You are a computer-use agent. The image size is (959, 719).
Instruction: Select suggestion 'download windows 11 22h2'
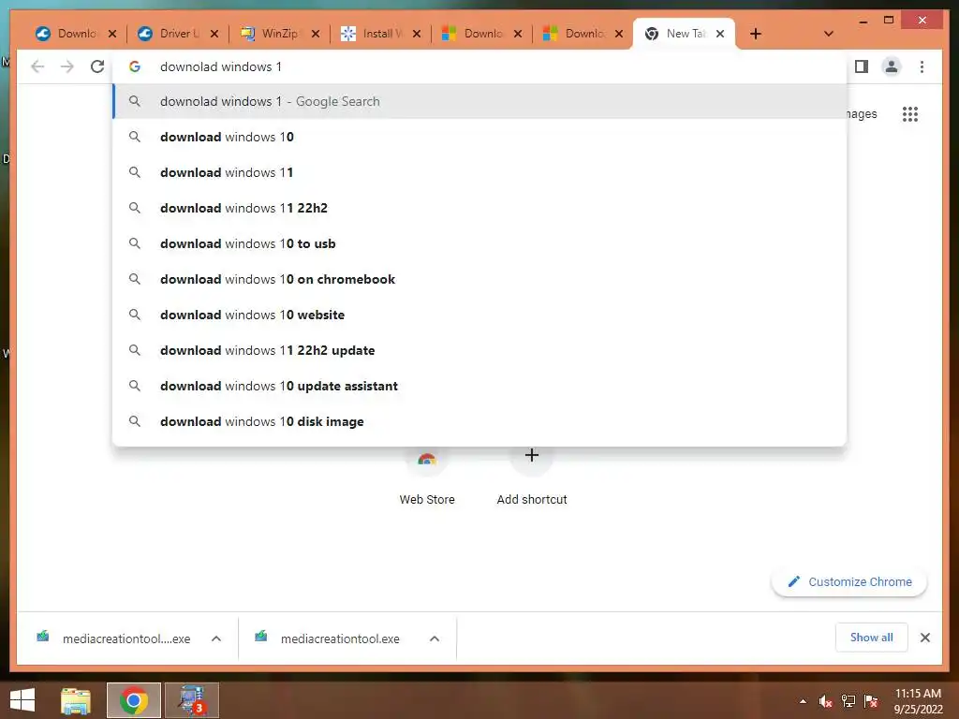pyautogui.click(x=479, y=208)
